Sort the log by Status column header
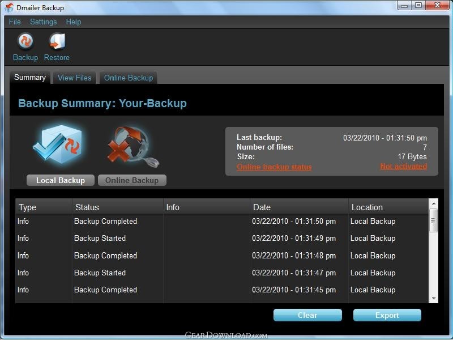Image resolution: width=453 pixels, height=340 pixels. [117, 207]
